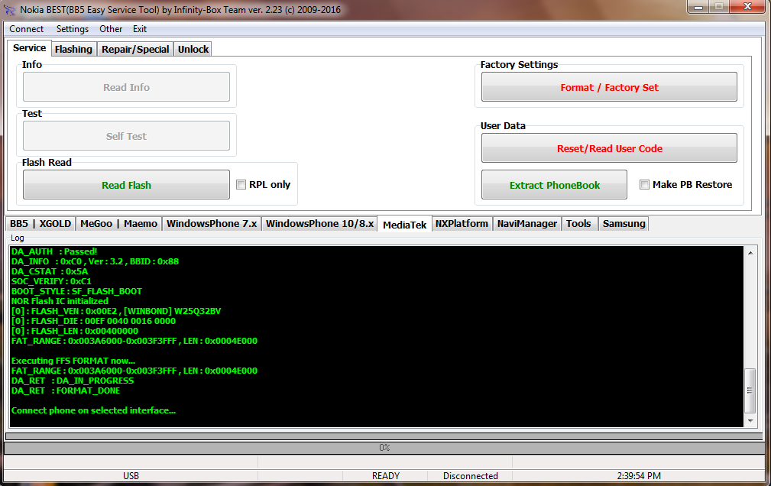Click the log scrollbar down arrow
Viewport: 771px width, 486px height.
point(750,420)
